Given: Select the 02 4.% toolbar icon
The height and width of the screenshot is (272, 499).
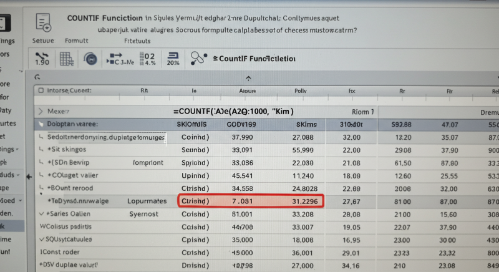Looking at the screenshot, I should click(147, 59).
